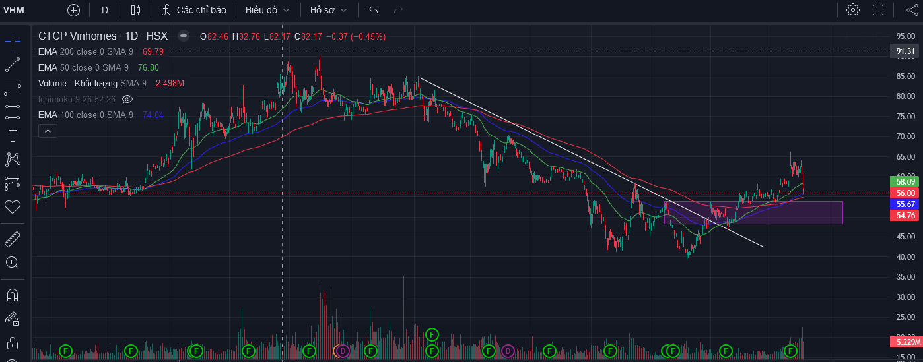Activate the zoom in magnifier tool
Image resolution: width=923 pixels, height=362 pixels.
pos(12,262)
